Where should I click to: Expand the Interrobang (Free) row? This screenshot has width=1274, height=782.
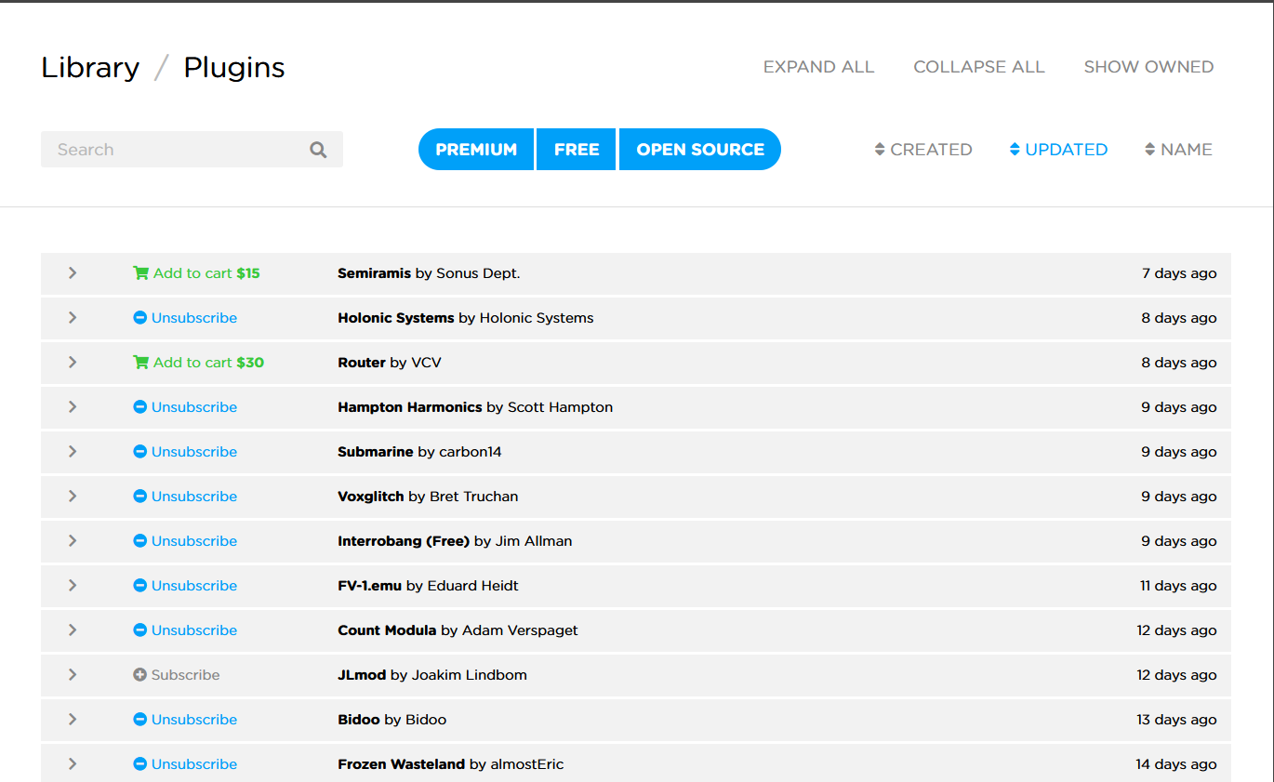pos(73,541)
